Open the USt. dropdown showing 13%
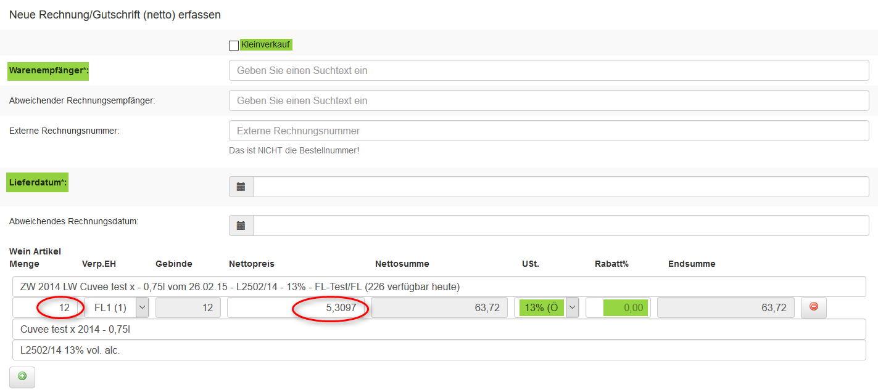The width and height of the screenshot is (878, 390). coord(572,307)
